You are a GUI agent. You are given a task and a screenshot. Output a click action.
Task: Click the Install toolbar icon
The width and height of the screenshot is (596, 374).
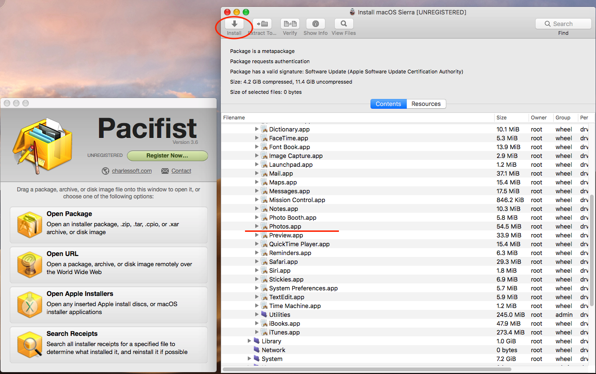[234, 24]
